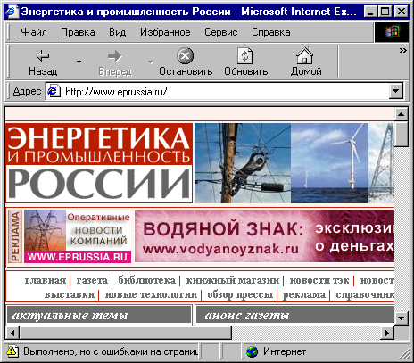This screenshot has height=363, width=414.
Task: Click the Энергетика и промышленность России logo
Action: point(99,163)
